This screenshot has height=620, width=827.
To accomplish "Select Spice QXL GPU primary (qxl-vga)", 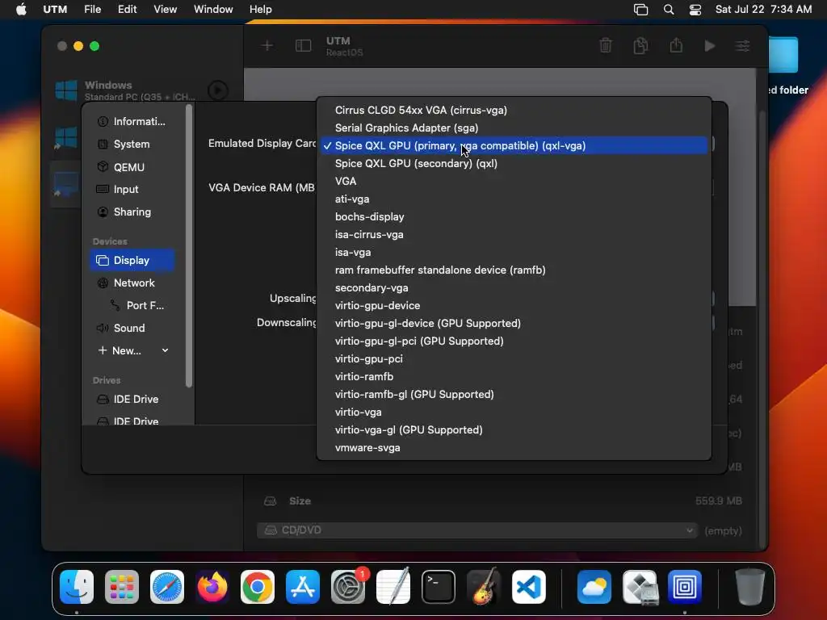I will 514,145.
